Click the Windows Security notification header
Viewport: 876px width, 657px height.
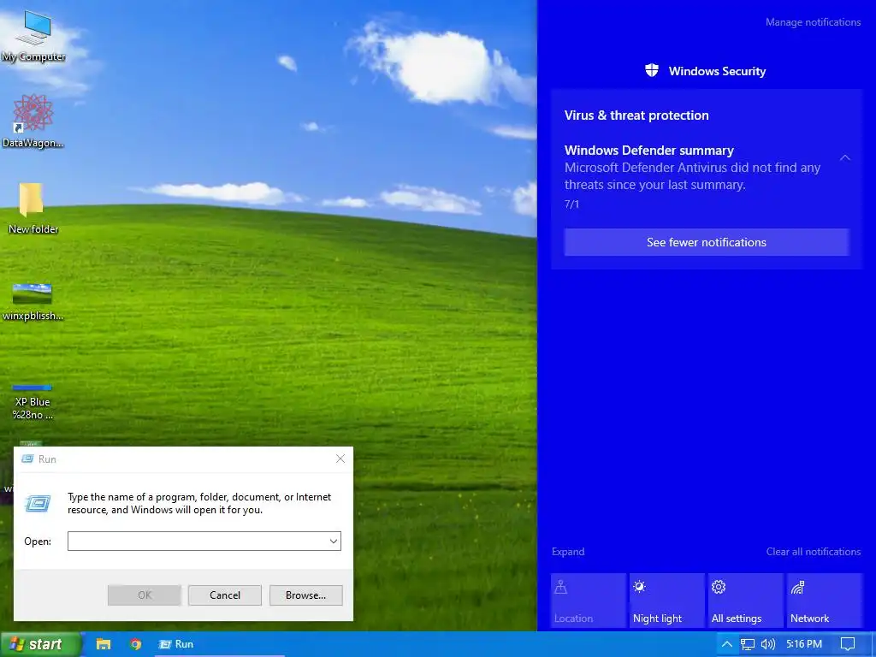705,71
